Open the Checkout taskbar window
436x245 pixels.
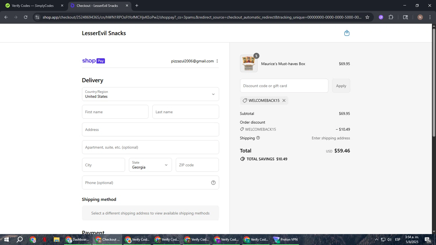point(108,239)
